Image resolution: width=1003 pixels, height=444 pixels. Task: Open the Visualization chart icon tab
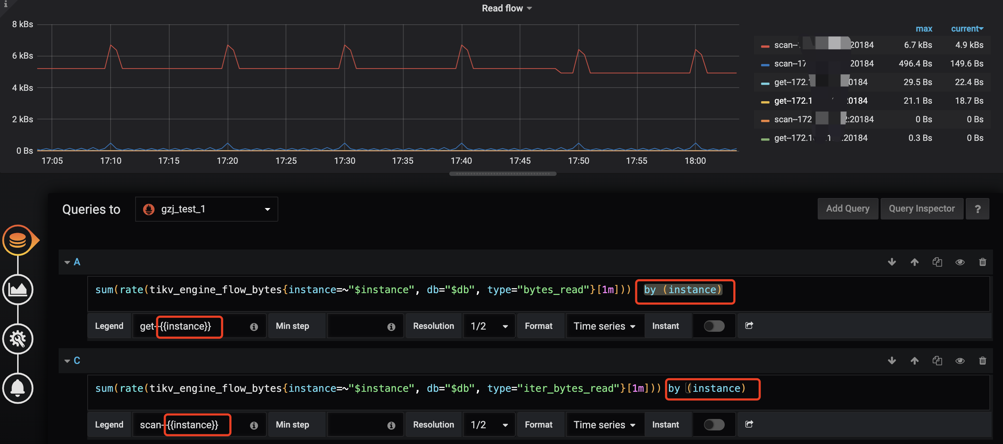coord(18,289)
